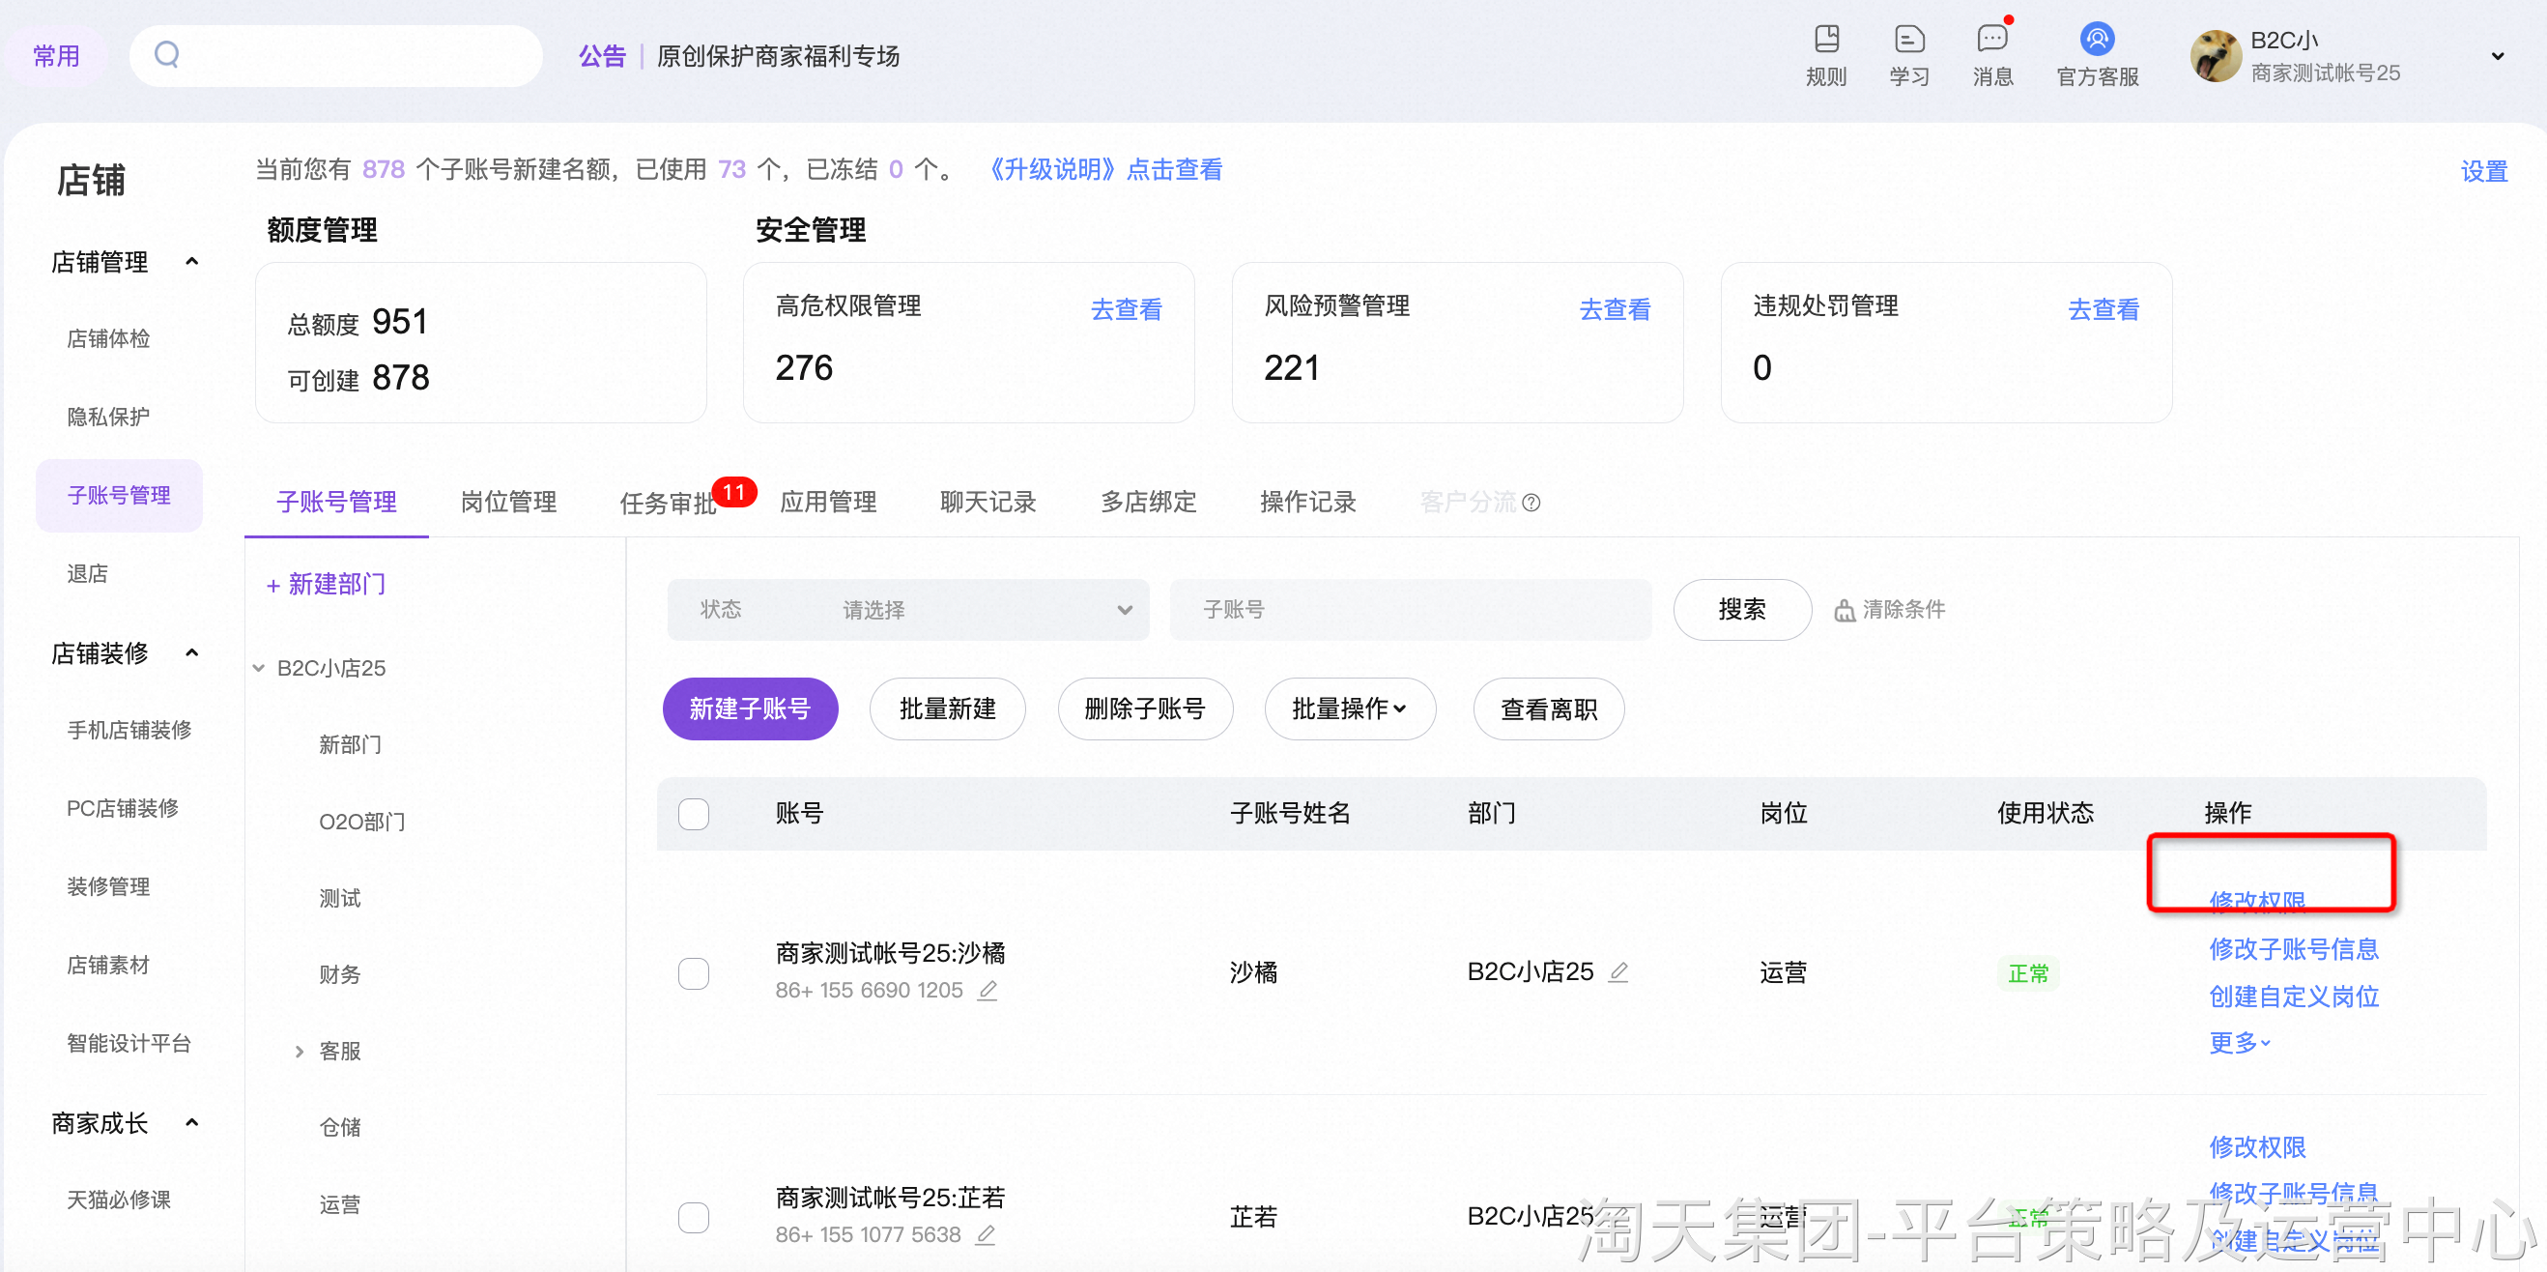Switch to 多店绑定 tab

coord(1148,502)
